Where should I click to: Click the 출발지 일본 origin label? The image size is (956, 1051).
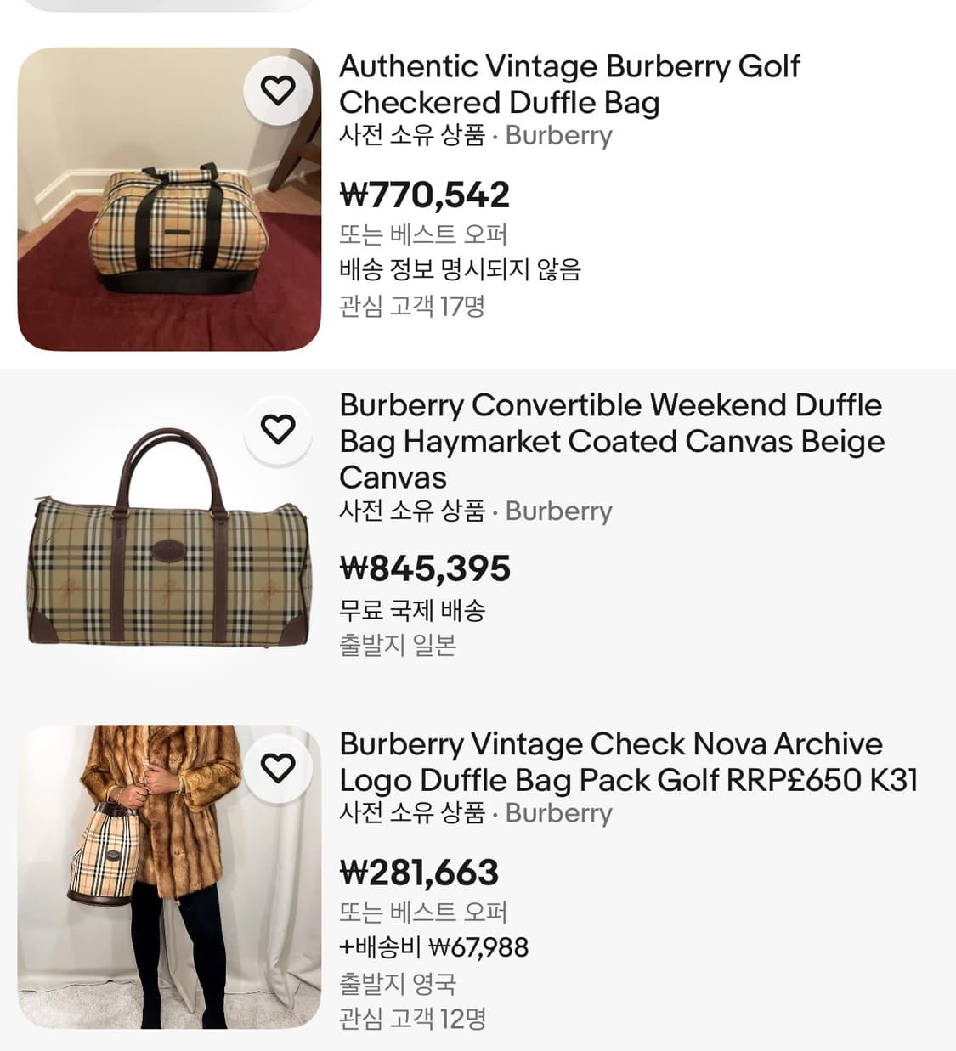398,645
